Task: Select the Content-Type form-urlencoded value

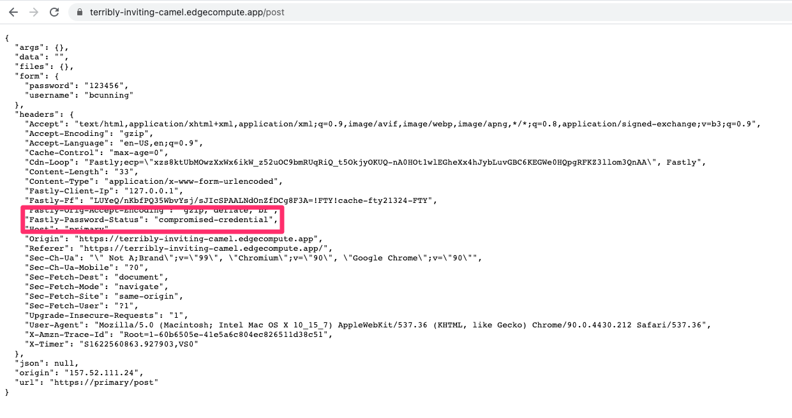Action: click(191, 181)
